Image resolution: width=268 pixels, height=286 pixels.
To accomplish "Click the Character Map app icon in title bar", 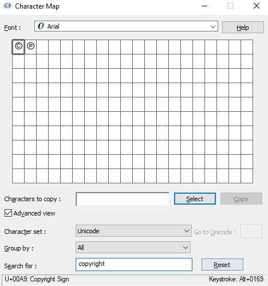I will click(x=7, y=6).
